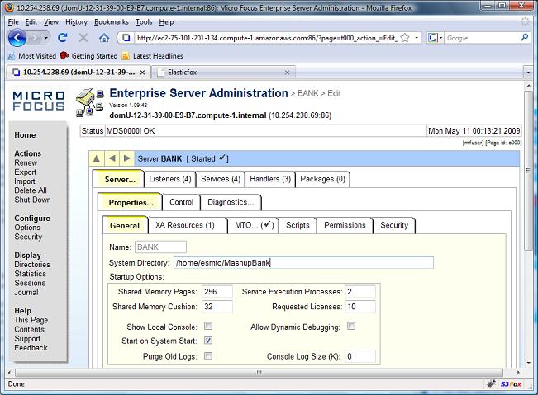Click the up triangle in Server BANK bar
The image size is (538, 395).
point(97,158)
